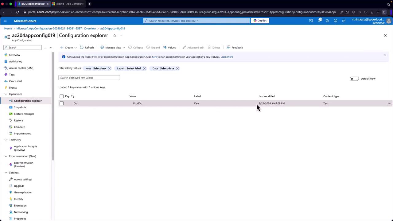Open the Create dropdown
Image resolution: width=393 pixels, height=221 pixels.
click(x=68, y=48)
